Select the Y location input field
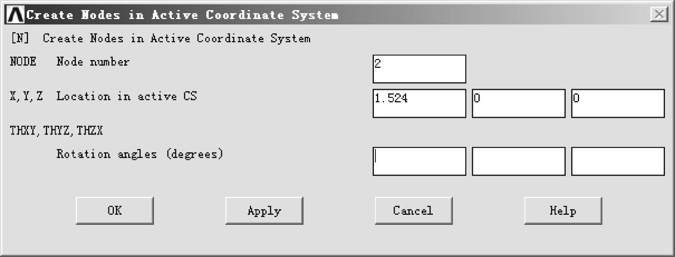Image resolution: width=675 pixels, height=257 pixels. [x=518, y=103]
